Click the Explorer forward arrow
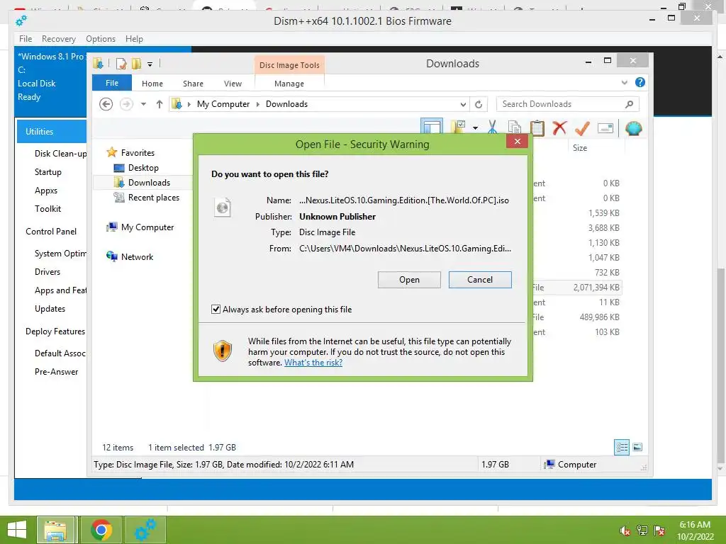726x544 pixels. (126, 104)
